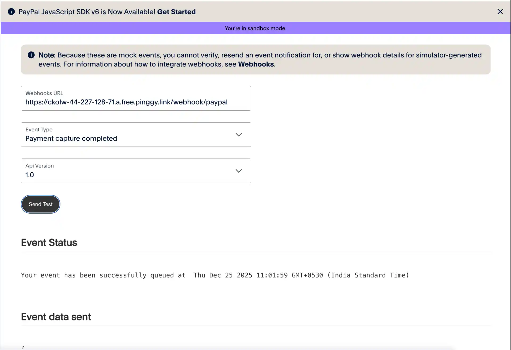
Task: Select the Payment capture completed value
Action: tap(71, 138)
